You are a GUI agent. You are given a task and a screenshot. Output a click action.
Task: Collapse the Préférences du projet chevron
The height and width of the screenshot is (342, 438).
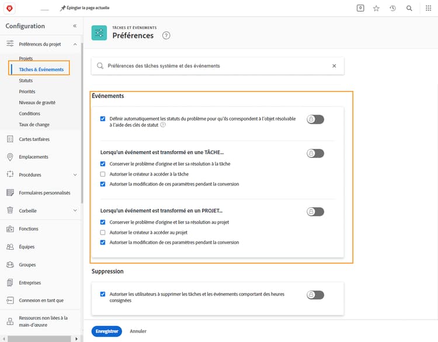(x=75, y=44)
